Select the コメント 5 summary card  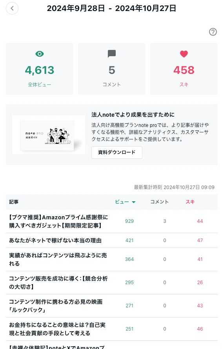pos(112,69)
